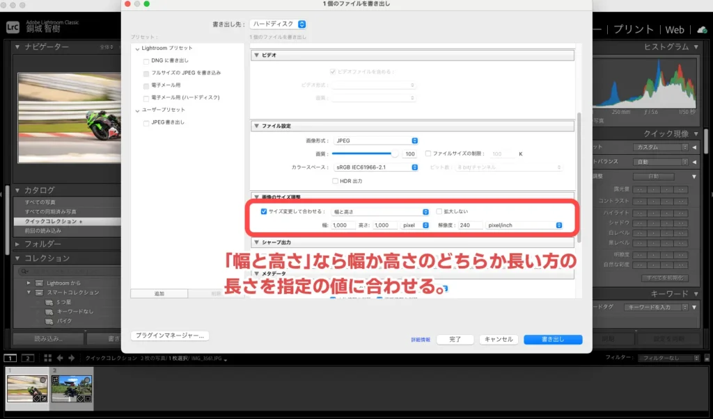Click the forward arrow in the filmstrip toolbar

[72, 357]
